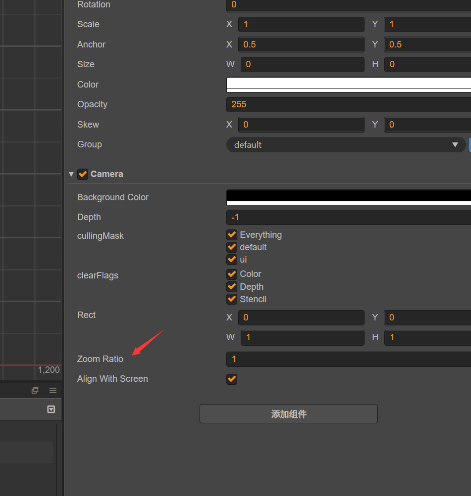Open the Group dropdown showing default
This screenshot has height=496, width=471.
click(x=346, y=145)
